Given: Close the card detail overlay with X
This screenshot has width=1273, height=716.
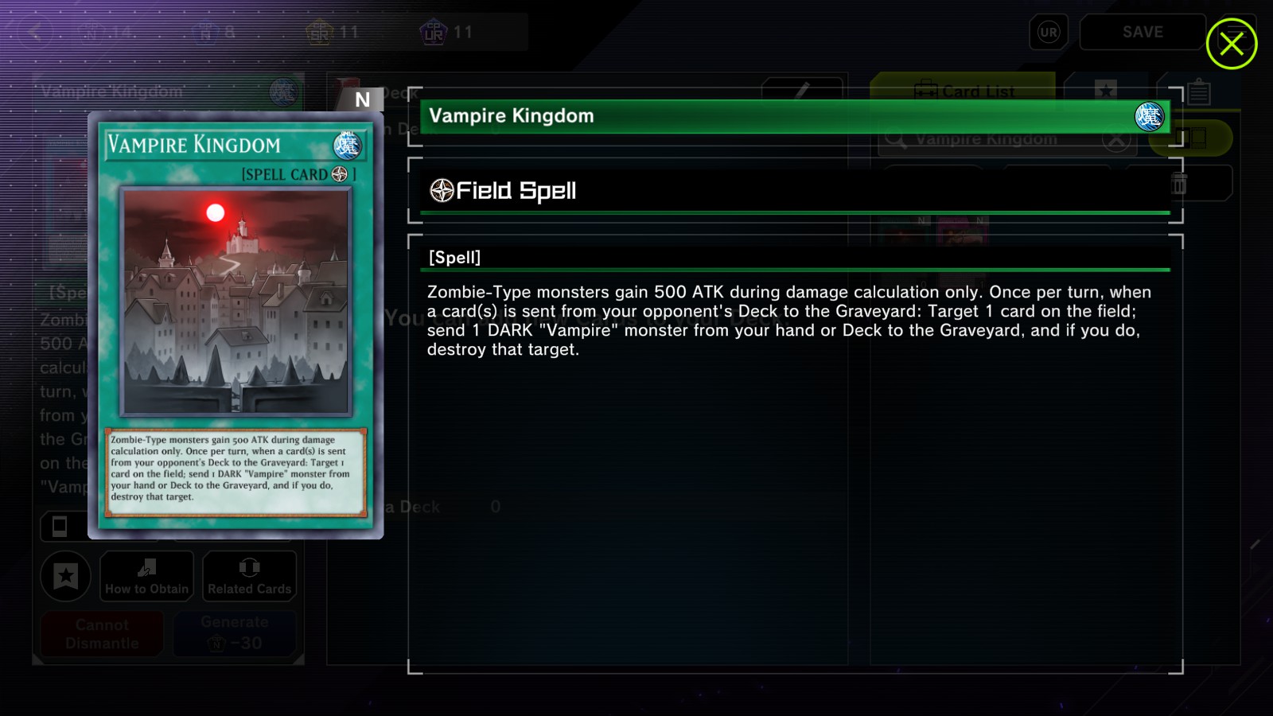Looking at the screenshot, I should point(1231,44).
